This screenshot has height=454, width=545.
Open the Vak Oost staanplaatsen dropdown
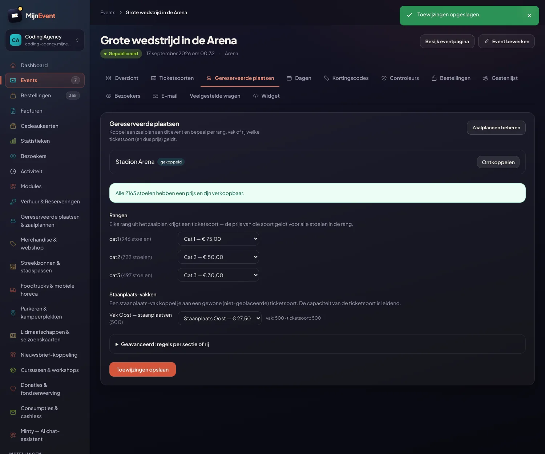pyautogui.click(x=219, y=318)
